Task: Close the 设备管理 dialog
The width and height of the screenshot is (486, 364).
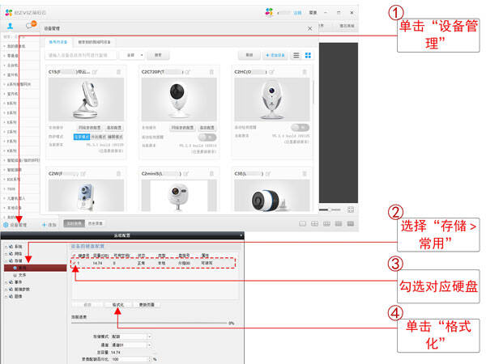Action: 309,28
